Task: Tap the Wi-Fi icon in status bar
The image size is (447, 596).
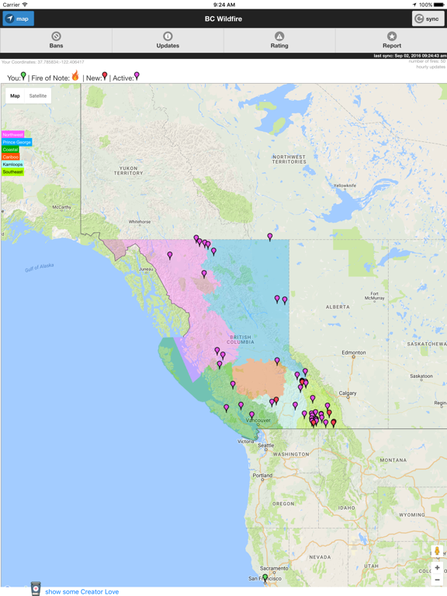Action: 25,5
